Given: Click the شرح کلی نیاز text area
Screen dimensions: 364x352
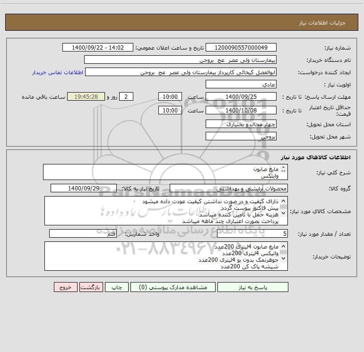Looking at the screenshot, I should point(165,172).
